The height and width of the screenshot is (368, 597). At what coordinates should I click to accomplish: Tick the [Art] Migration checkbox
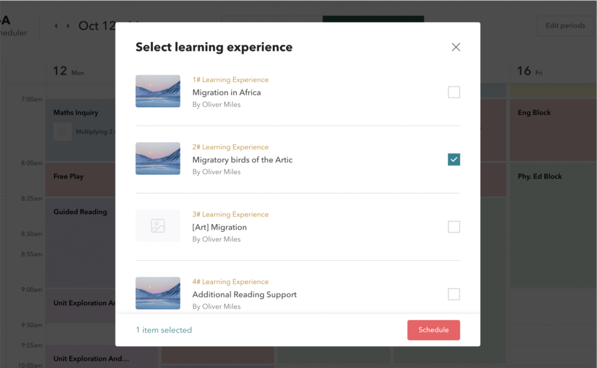[x=454, y=227]
